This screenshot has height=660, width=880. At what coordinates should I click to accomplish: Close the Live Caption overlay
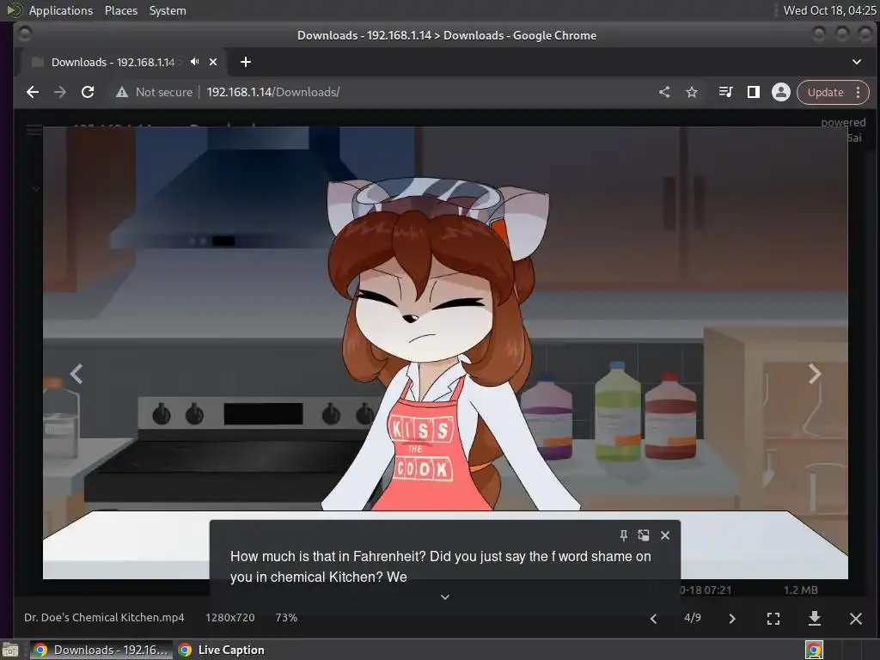pyautogui.click(x=665, y=535)
